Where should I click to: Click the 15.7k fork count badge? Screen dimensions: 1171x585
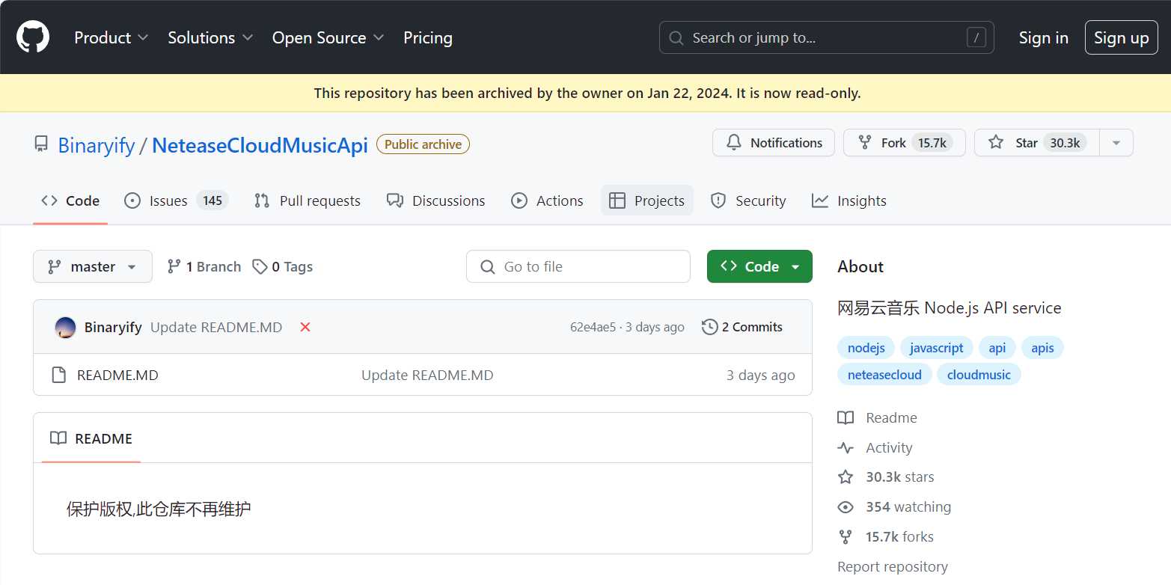932,143
